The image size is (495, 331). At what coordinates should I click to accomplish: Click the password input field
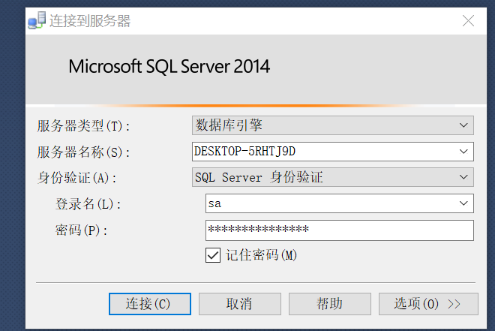coord(339,230)
